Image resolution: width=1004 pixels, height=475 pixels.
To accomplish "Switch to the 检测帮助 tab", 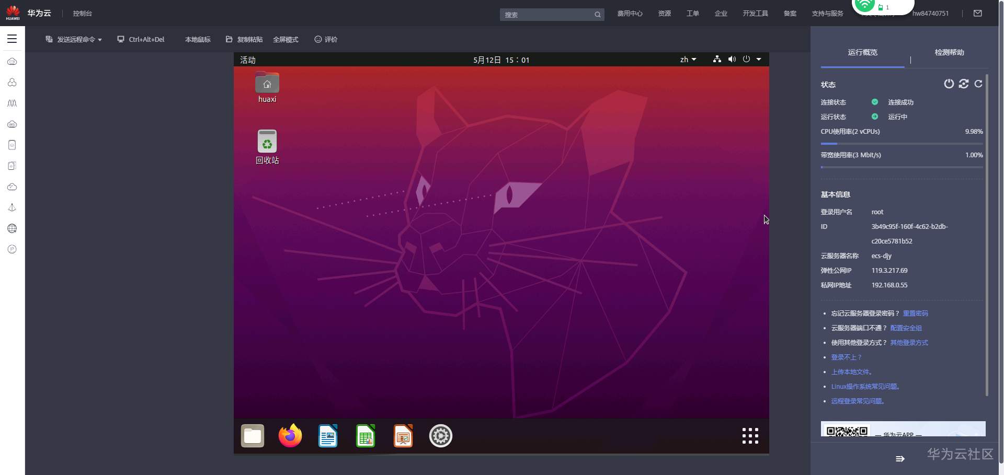I will [950, 52].
